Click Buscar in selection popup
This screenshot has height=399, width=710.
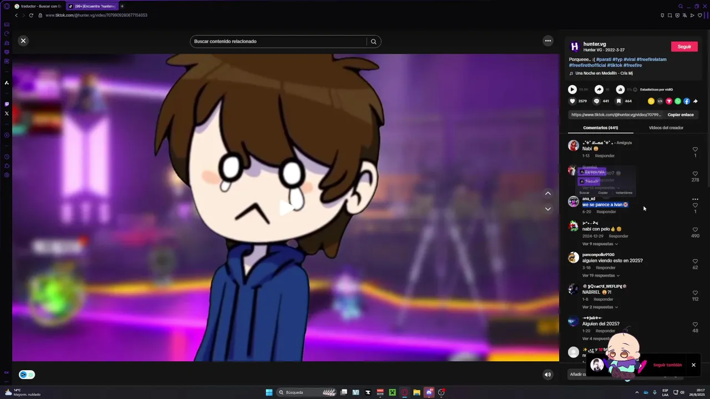tap(585, 193)
